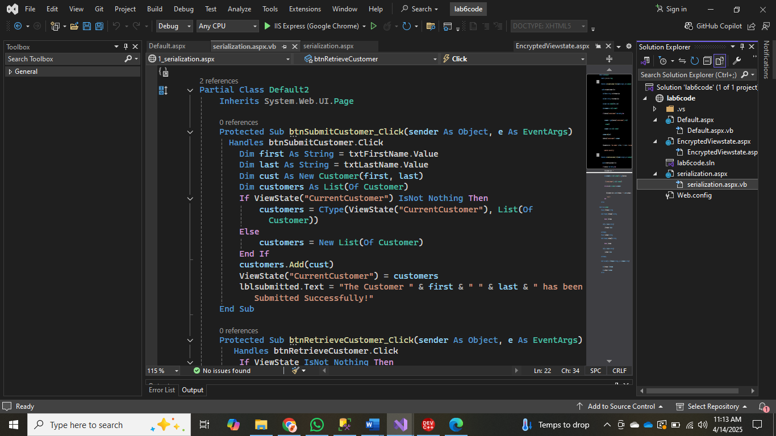Open the Extensions menu
776x436 pixels.
[304, 9]
